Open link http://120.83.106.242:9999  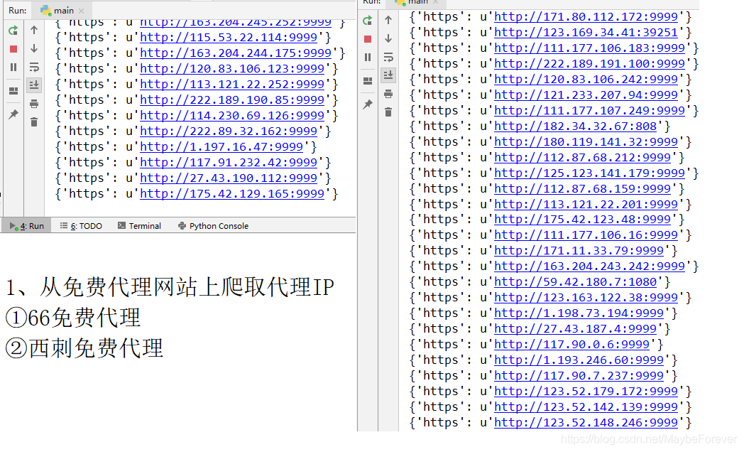(586, 80)
